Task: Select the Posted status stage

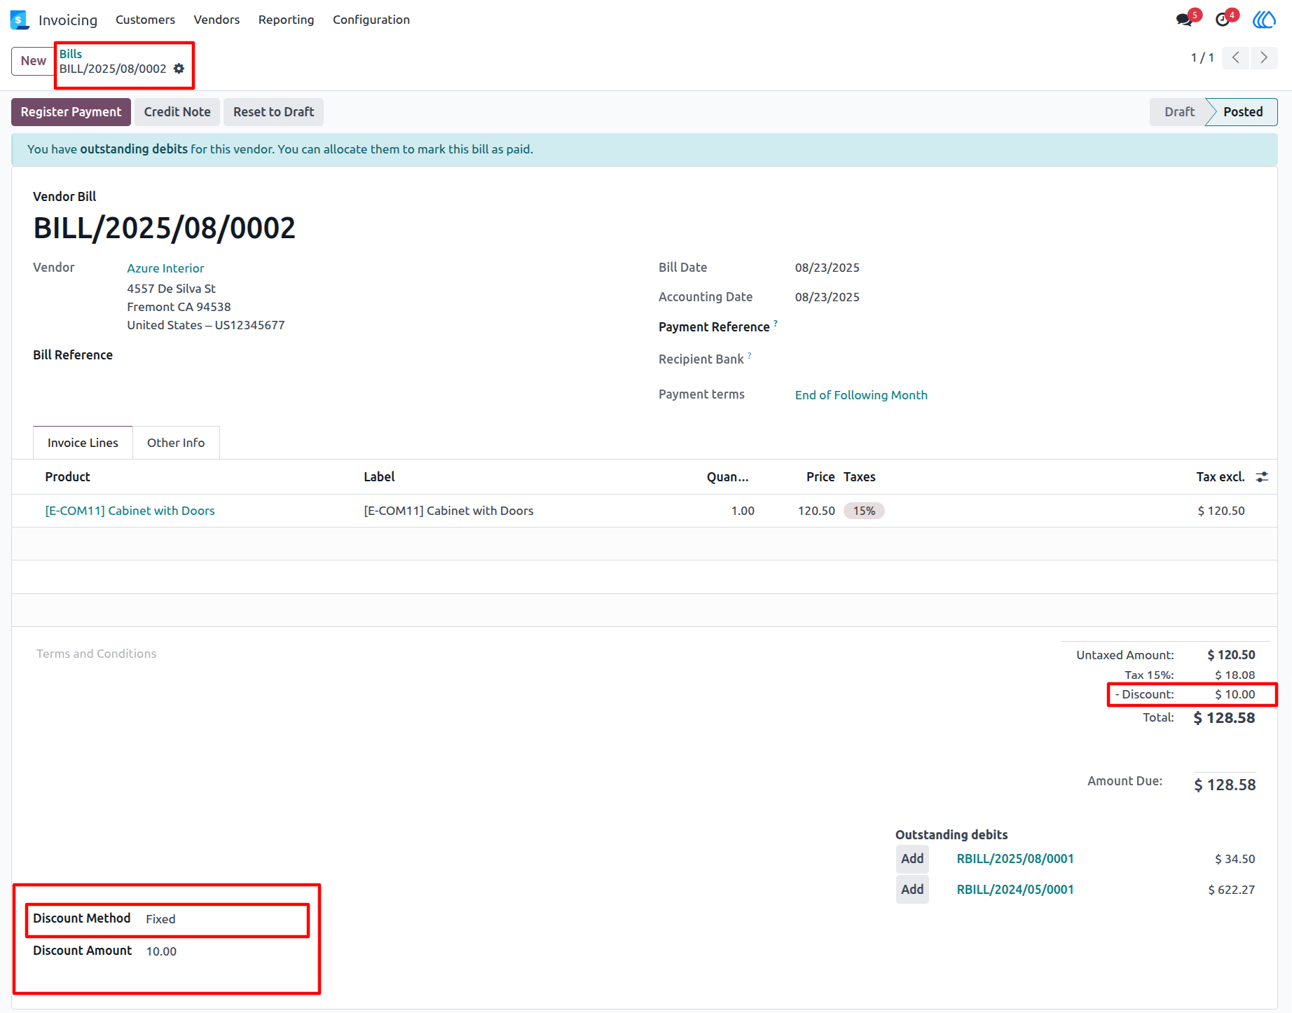Action: pos(1242,112)
